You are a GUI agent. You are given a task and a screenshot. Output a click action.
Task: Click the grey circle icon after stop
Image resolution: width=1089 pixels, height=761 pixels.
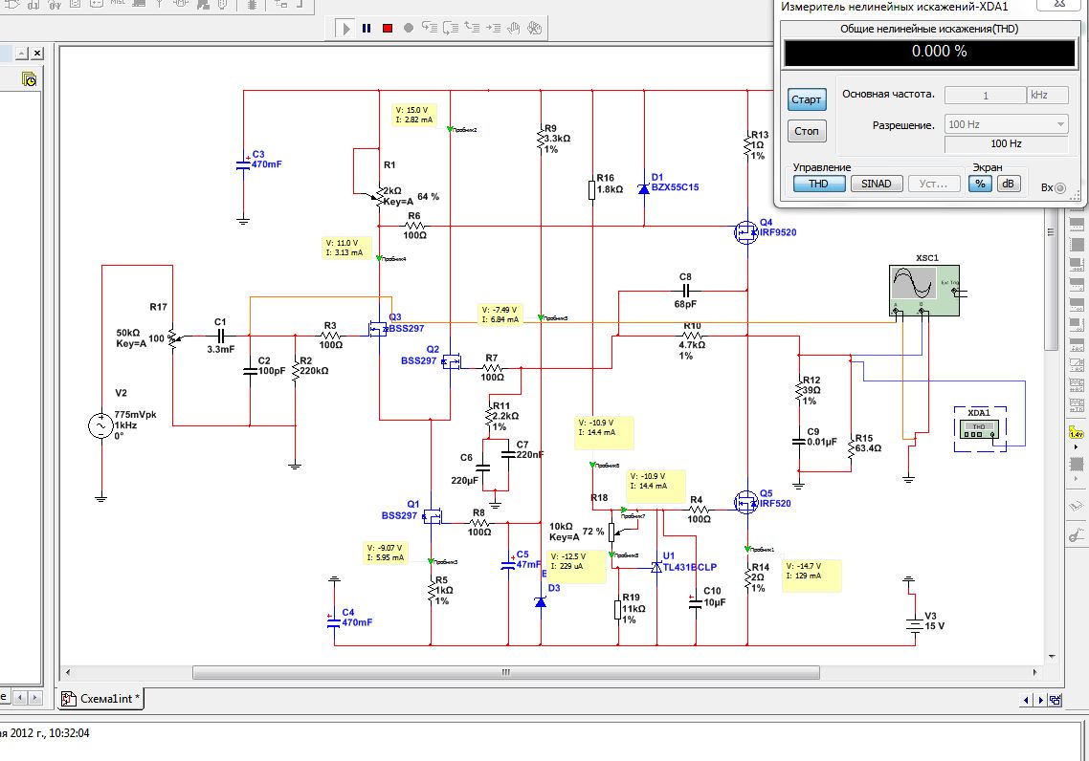click(x=409, y=29)
